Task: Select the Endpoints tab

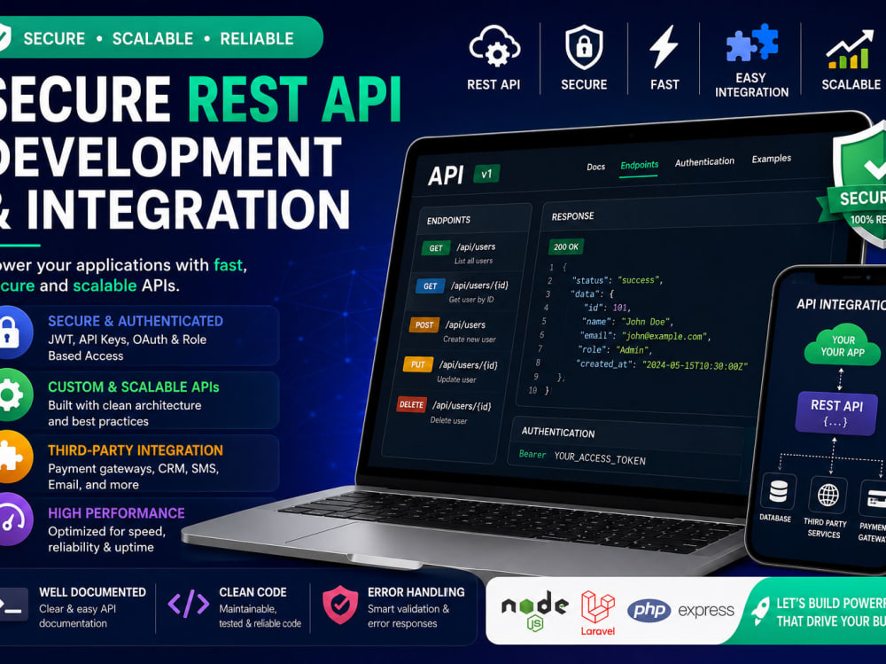Action: [639, 165]
